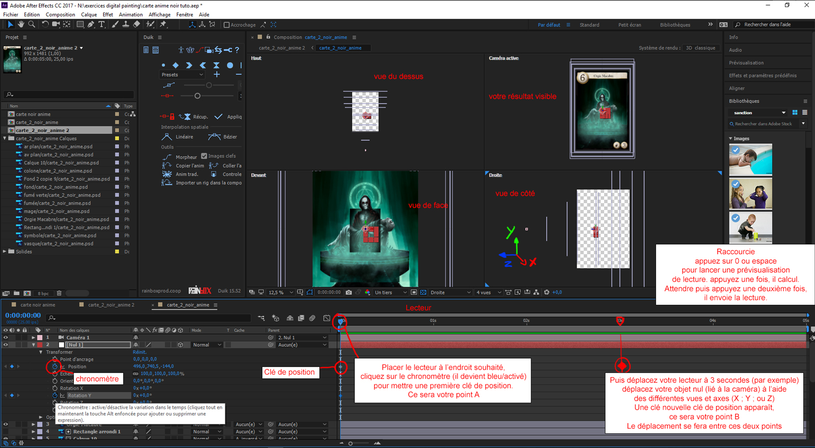Toggle the Accrochage snapping checkbox
The width and height of the screenshot is (815, 448).
227,25
